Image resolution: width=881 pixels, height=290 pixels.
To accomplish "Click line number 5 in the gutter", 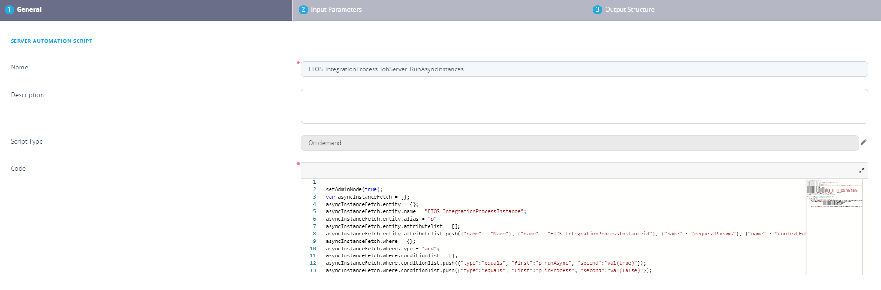I will (314, 211).
